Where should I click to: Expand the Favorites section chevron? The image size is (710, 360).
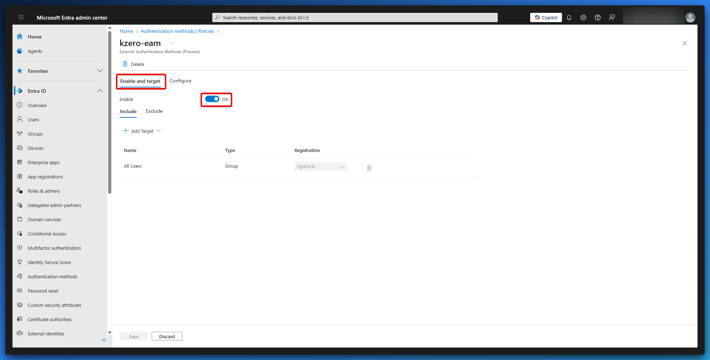point(100,71)
